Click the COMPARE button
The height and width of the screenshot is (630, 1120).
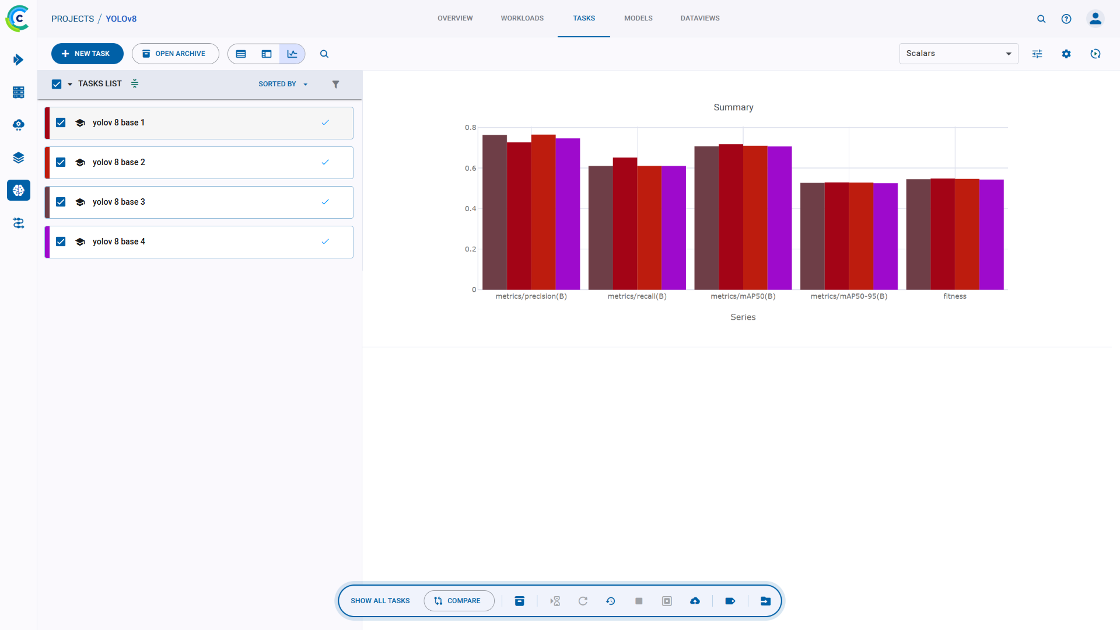[459, 601]
